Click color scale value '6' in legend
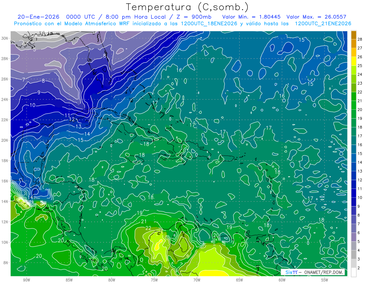This screenshot has width=368, height=284. click(359, 233)
